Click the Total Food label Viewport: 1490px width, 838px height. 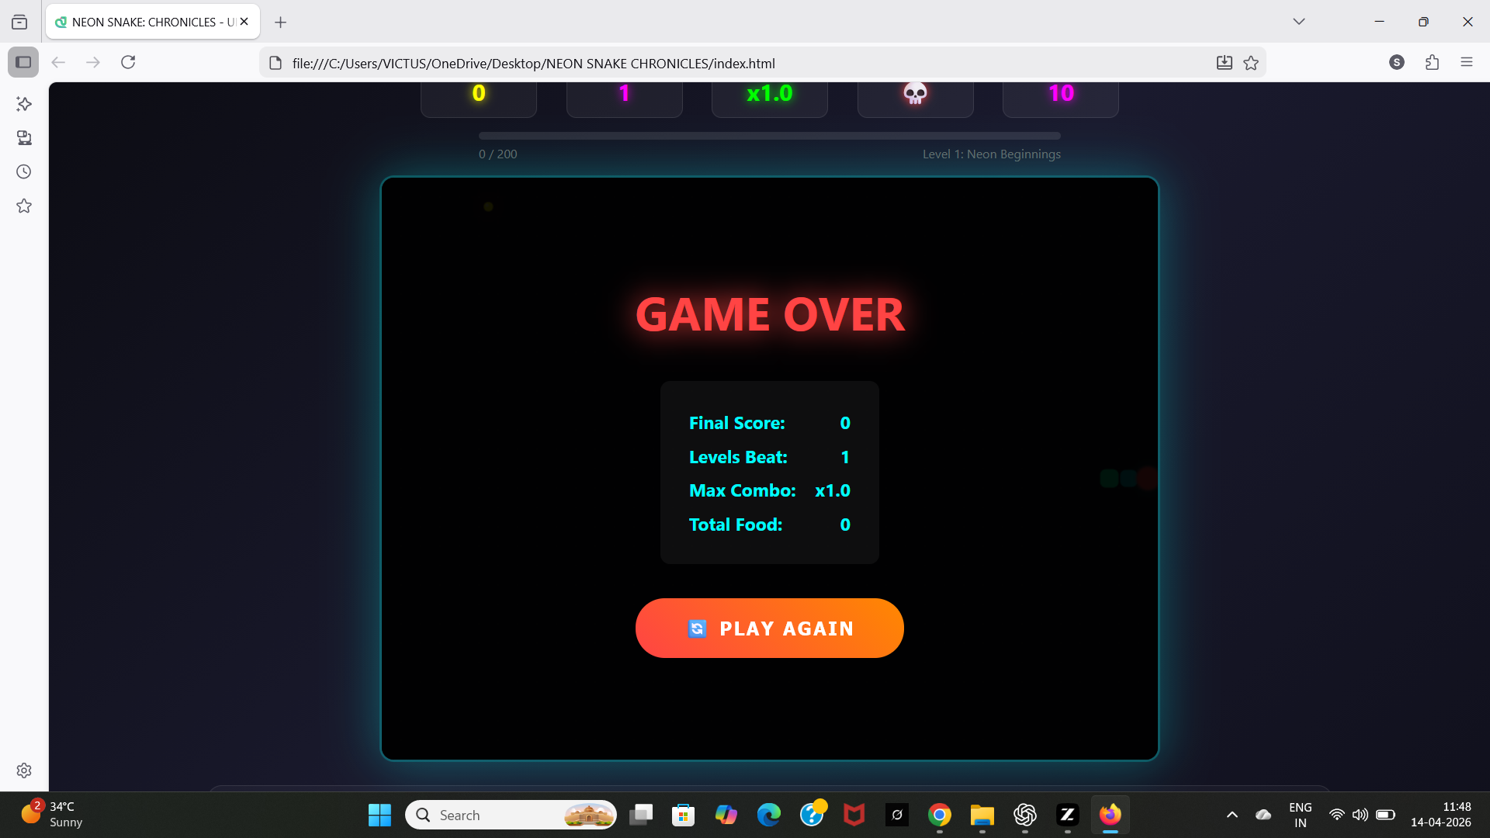(x=735, y=525)
